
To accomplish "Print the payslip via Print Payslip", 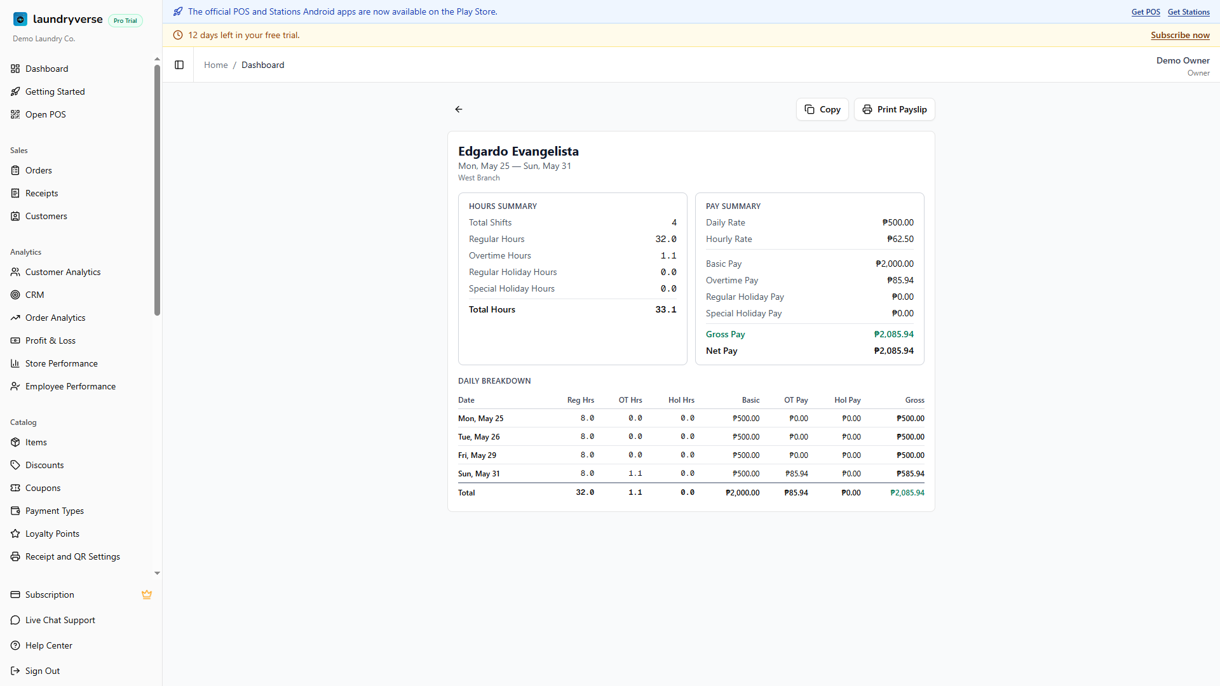I will pyautogui.click(x=894, y=109).
